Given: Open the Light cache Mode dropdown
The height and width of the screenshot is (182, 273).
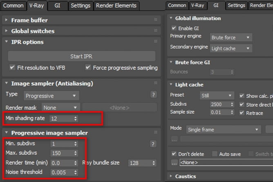Looking at the screenshot, I should pos(223,129).
